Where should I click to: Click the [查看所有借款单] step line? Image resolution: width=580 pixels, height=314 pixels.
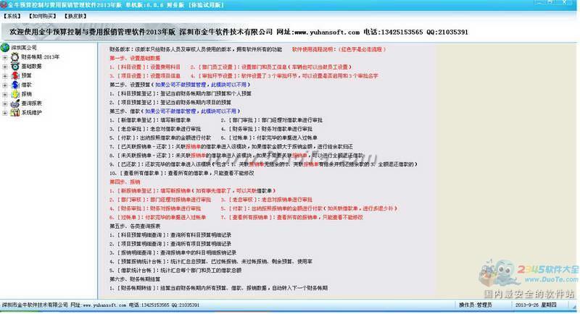click(182, 173)
